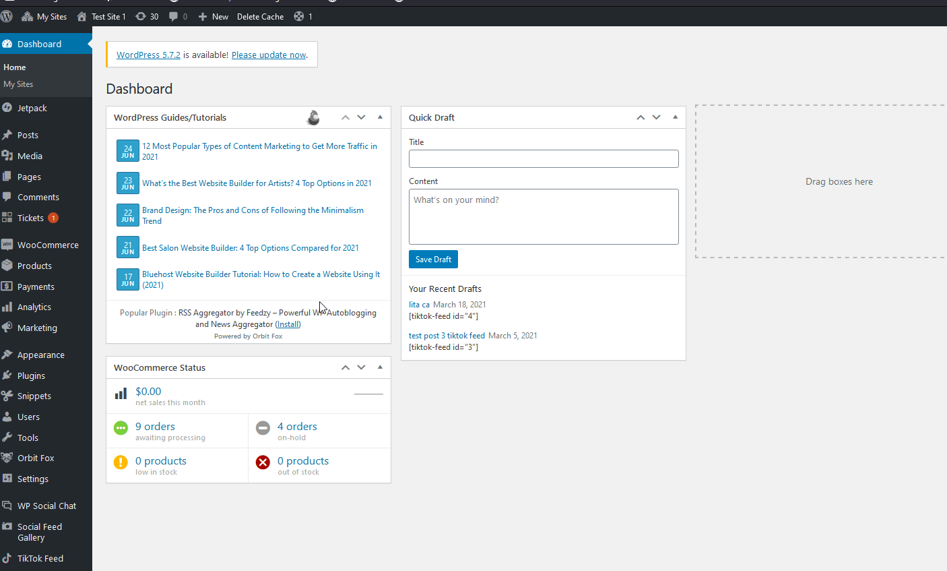947x571 pixels.
Task: Open 0 products out of stock
Action: tap(319, 465)
